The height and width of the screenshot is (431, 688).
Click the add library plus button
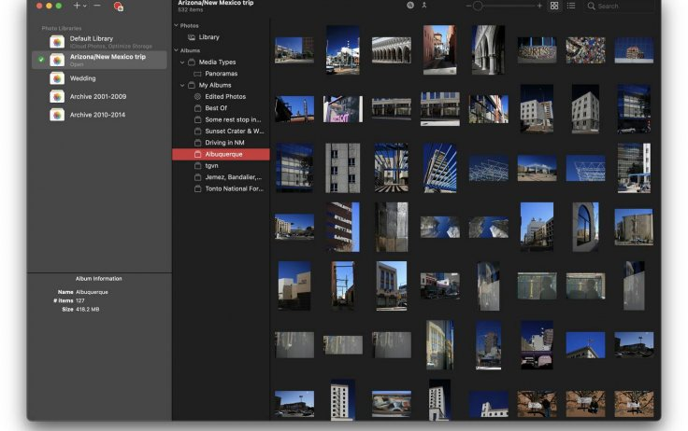pos(77,6)
